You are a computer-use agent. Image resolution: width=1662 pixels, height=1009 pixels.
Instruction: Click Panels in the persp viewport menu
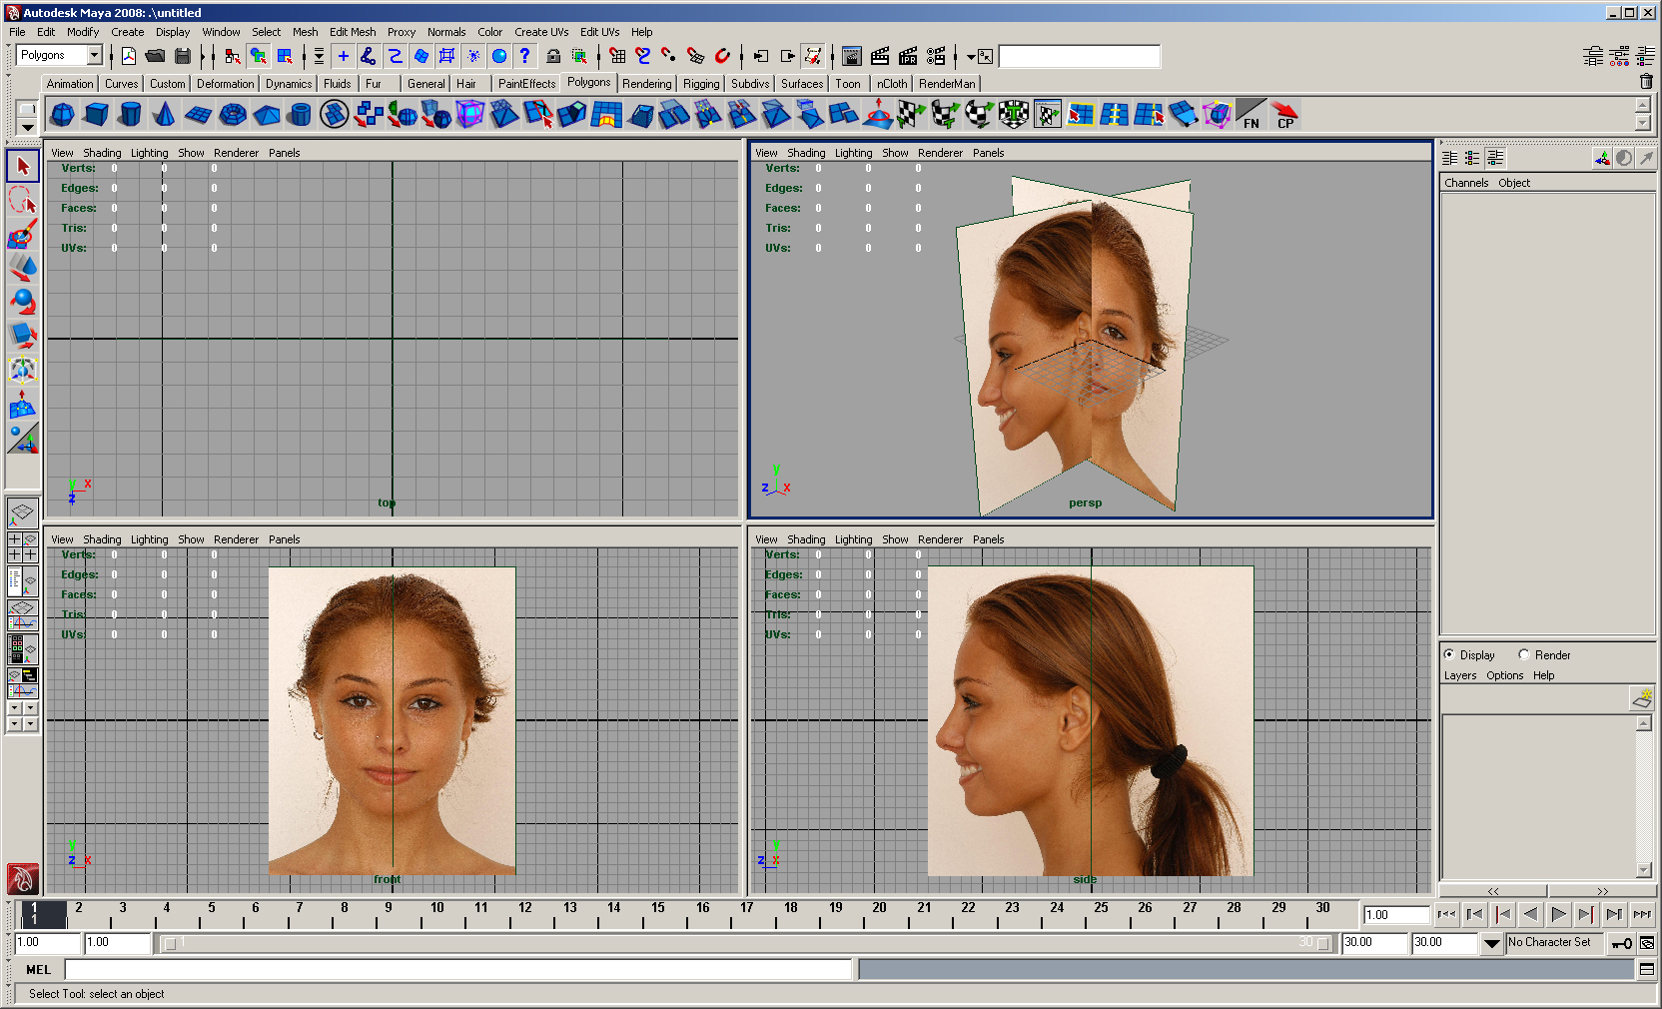pos(988,153)
